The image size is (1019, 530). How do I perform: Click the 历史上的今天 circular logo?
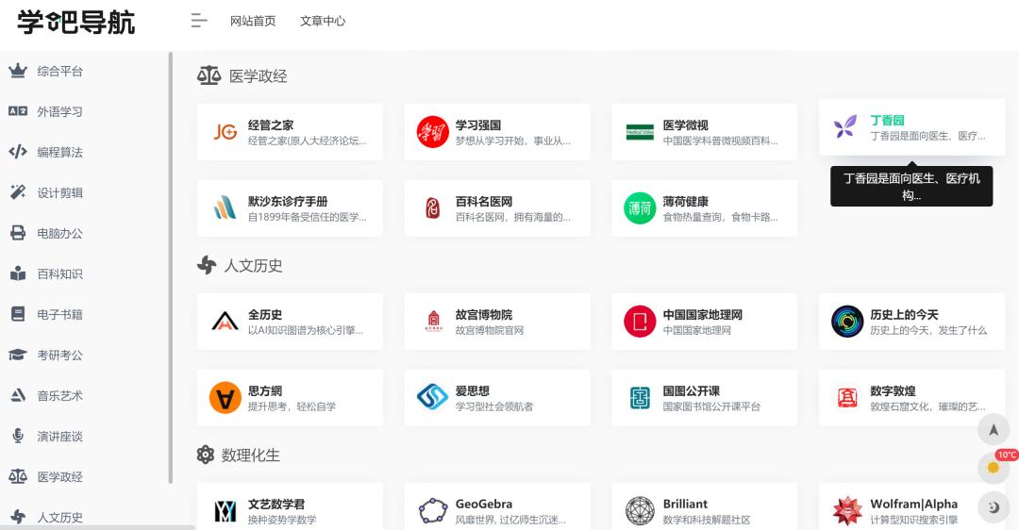pos(847,321)
